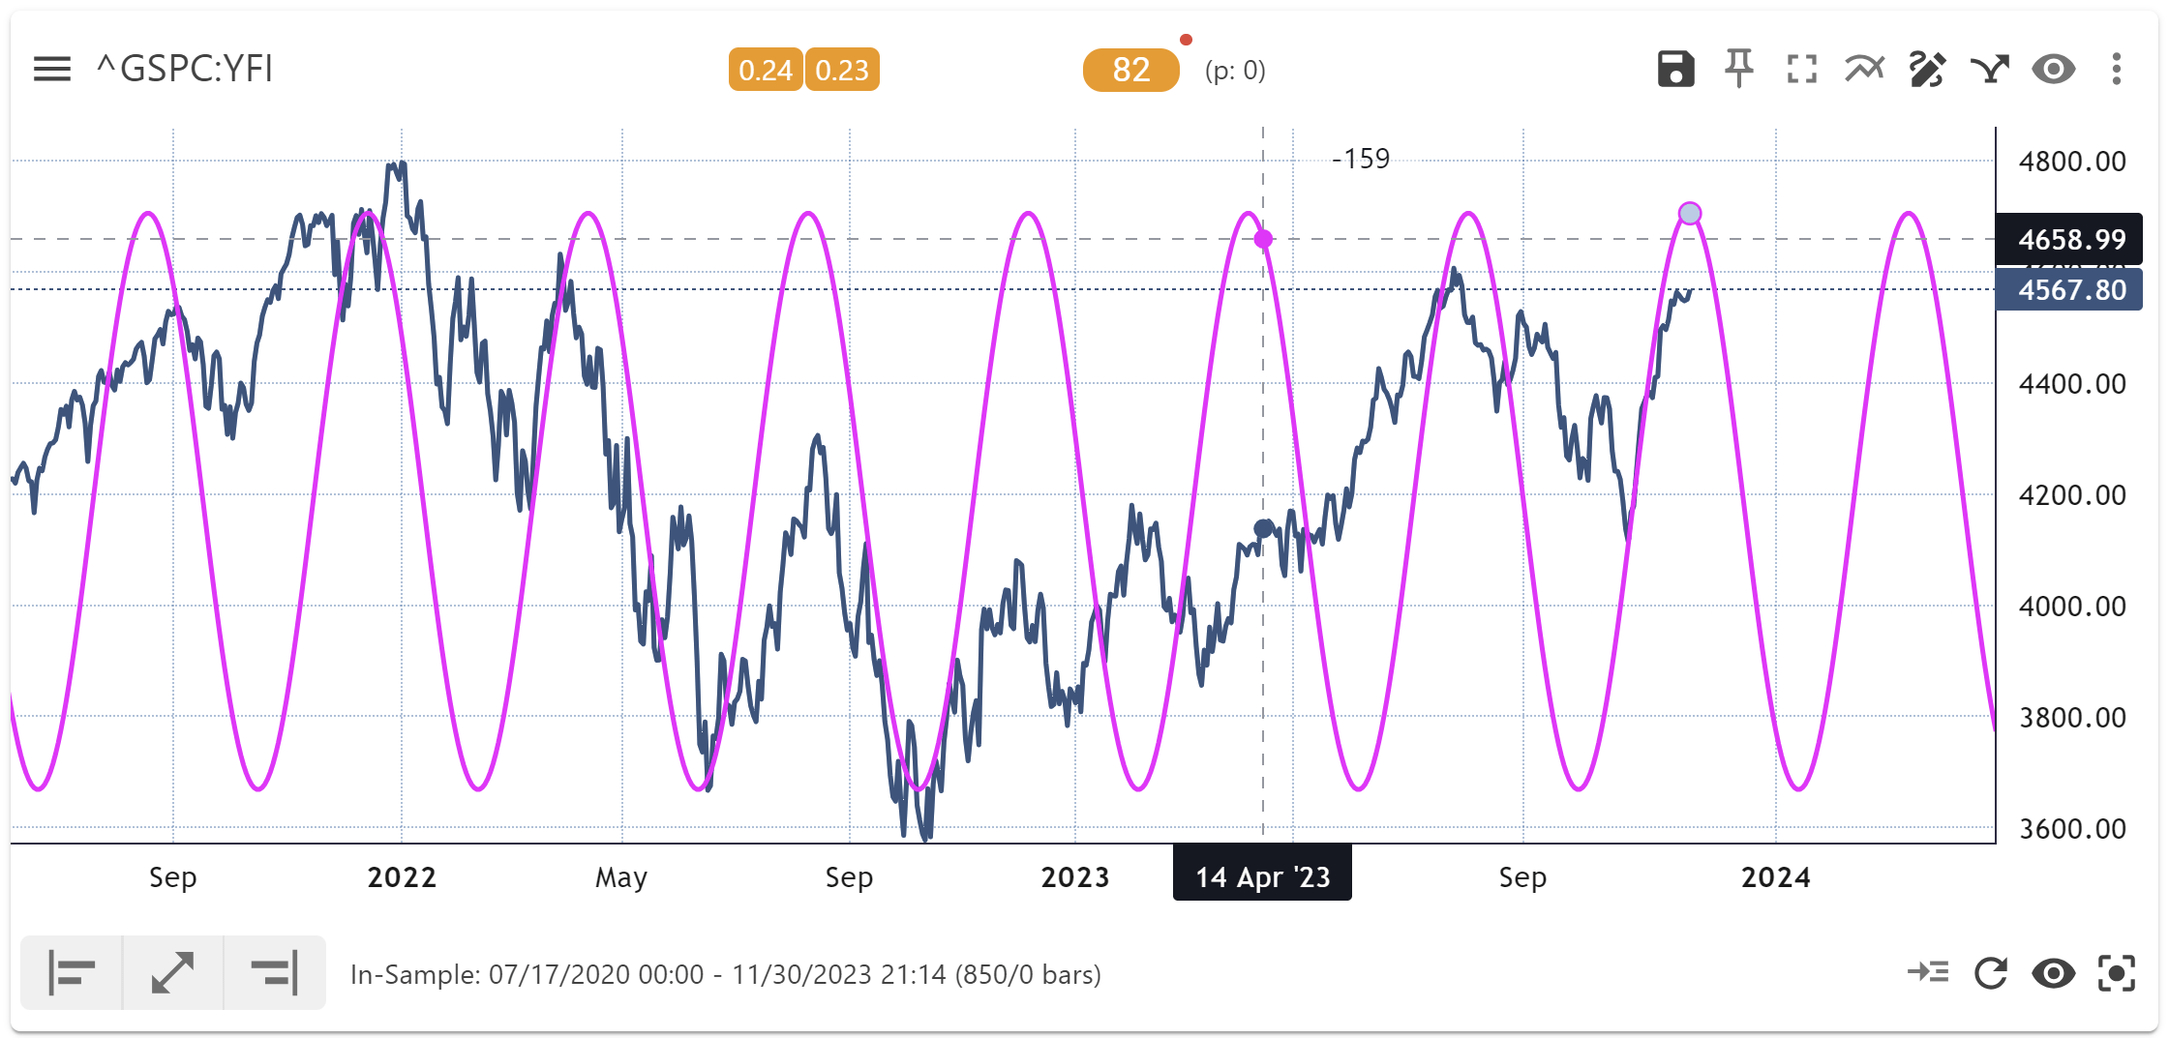Click the refresh circular arrow icon
Screen dimensions: 2169x1038
tap(1991, 972)
